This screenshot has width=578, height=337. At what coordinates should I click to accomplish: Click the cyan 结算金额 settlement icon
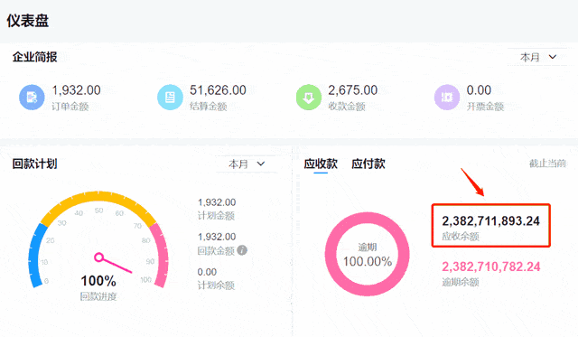tap(170, 98)
